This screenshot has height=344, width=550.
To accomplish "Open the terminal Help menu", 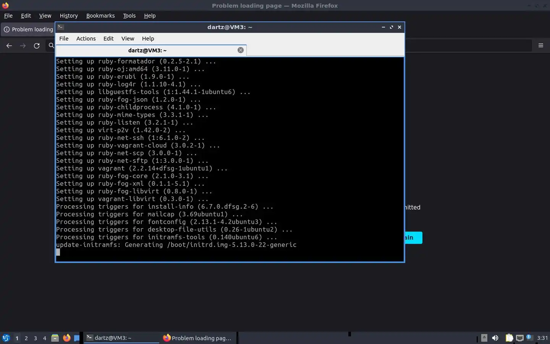I will click(x=148, y=39).
